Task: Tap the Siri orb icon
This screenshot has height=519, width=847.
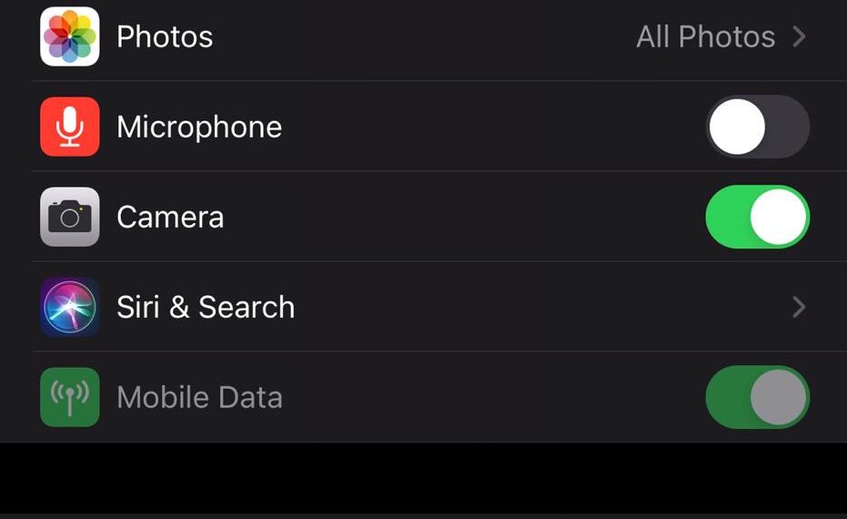Action: 69,307
